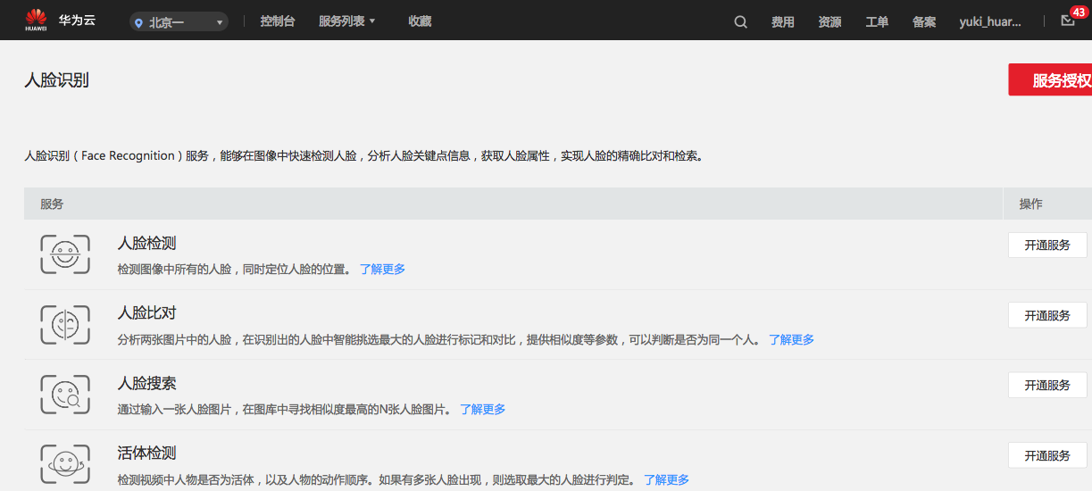Expand the 服务列表 dropdown menu
The height and width of the screenshot is (491, 1092).
pos(347,21)
